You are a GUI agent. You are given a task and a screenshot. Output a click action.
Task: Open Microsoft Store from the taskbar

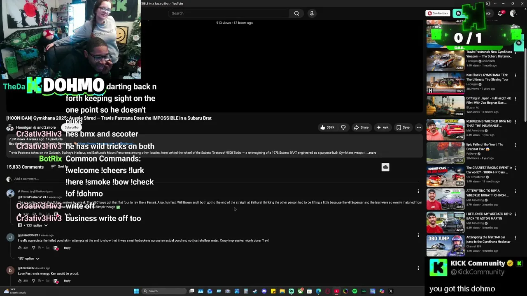coord(309,291)
